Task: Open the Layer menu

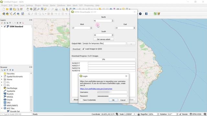Action: 22,5
